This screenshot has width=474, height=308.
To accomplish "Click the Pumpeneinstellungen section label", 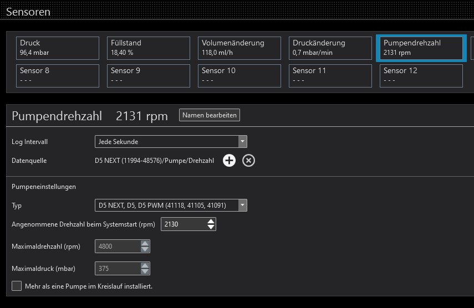I will click(44, 187).
